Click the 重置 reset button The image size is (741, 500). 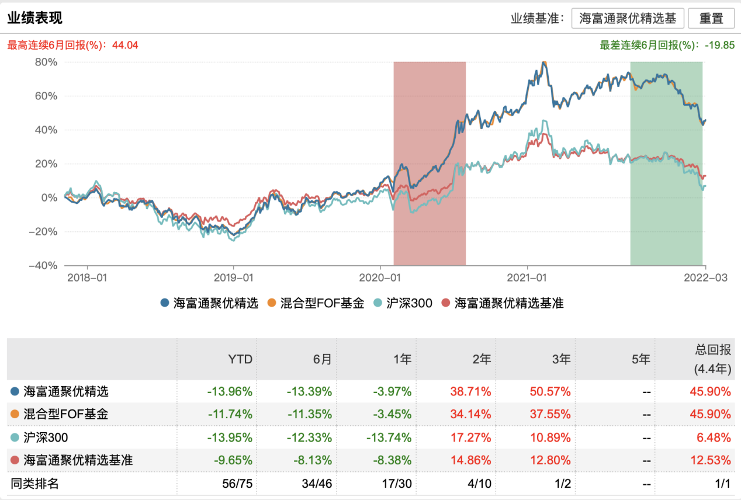point(711,19)
